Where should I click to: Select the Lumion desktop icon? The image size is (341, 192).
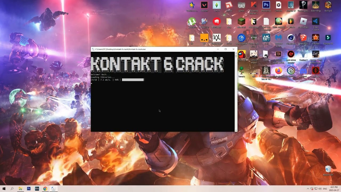[291, 7]
